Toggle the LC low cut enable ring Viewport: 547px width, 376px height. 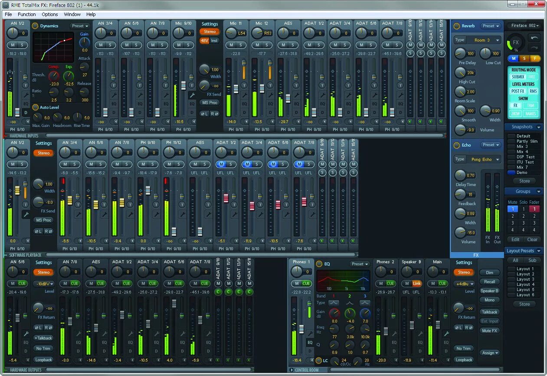318,360
